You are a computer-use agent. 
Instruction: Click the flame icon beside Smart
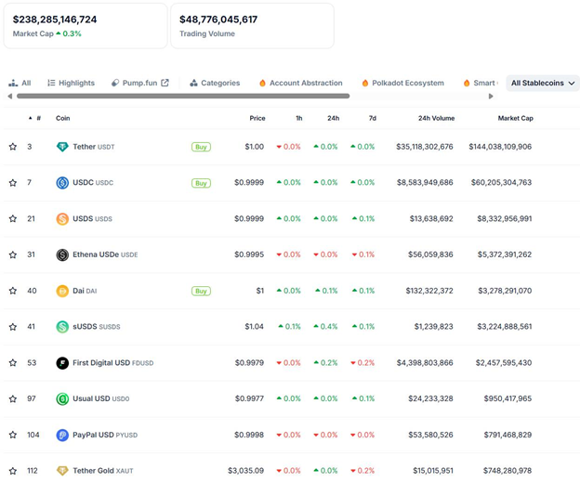[x=467, y=83]
